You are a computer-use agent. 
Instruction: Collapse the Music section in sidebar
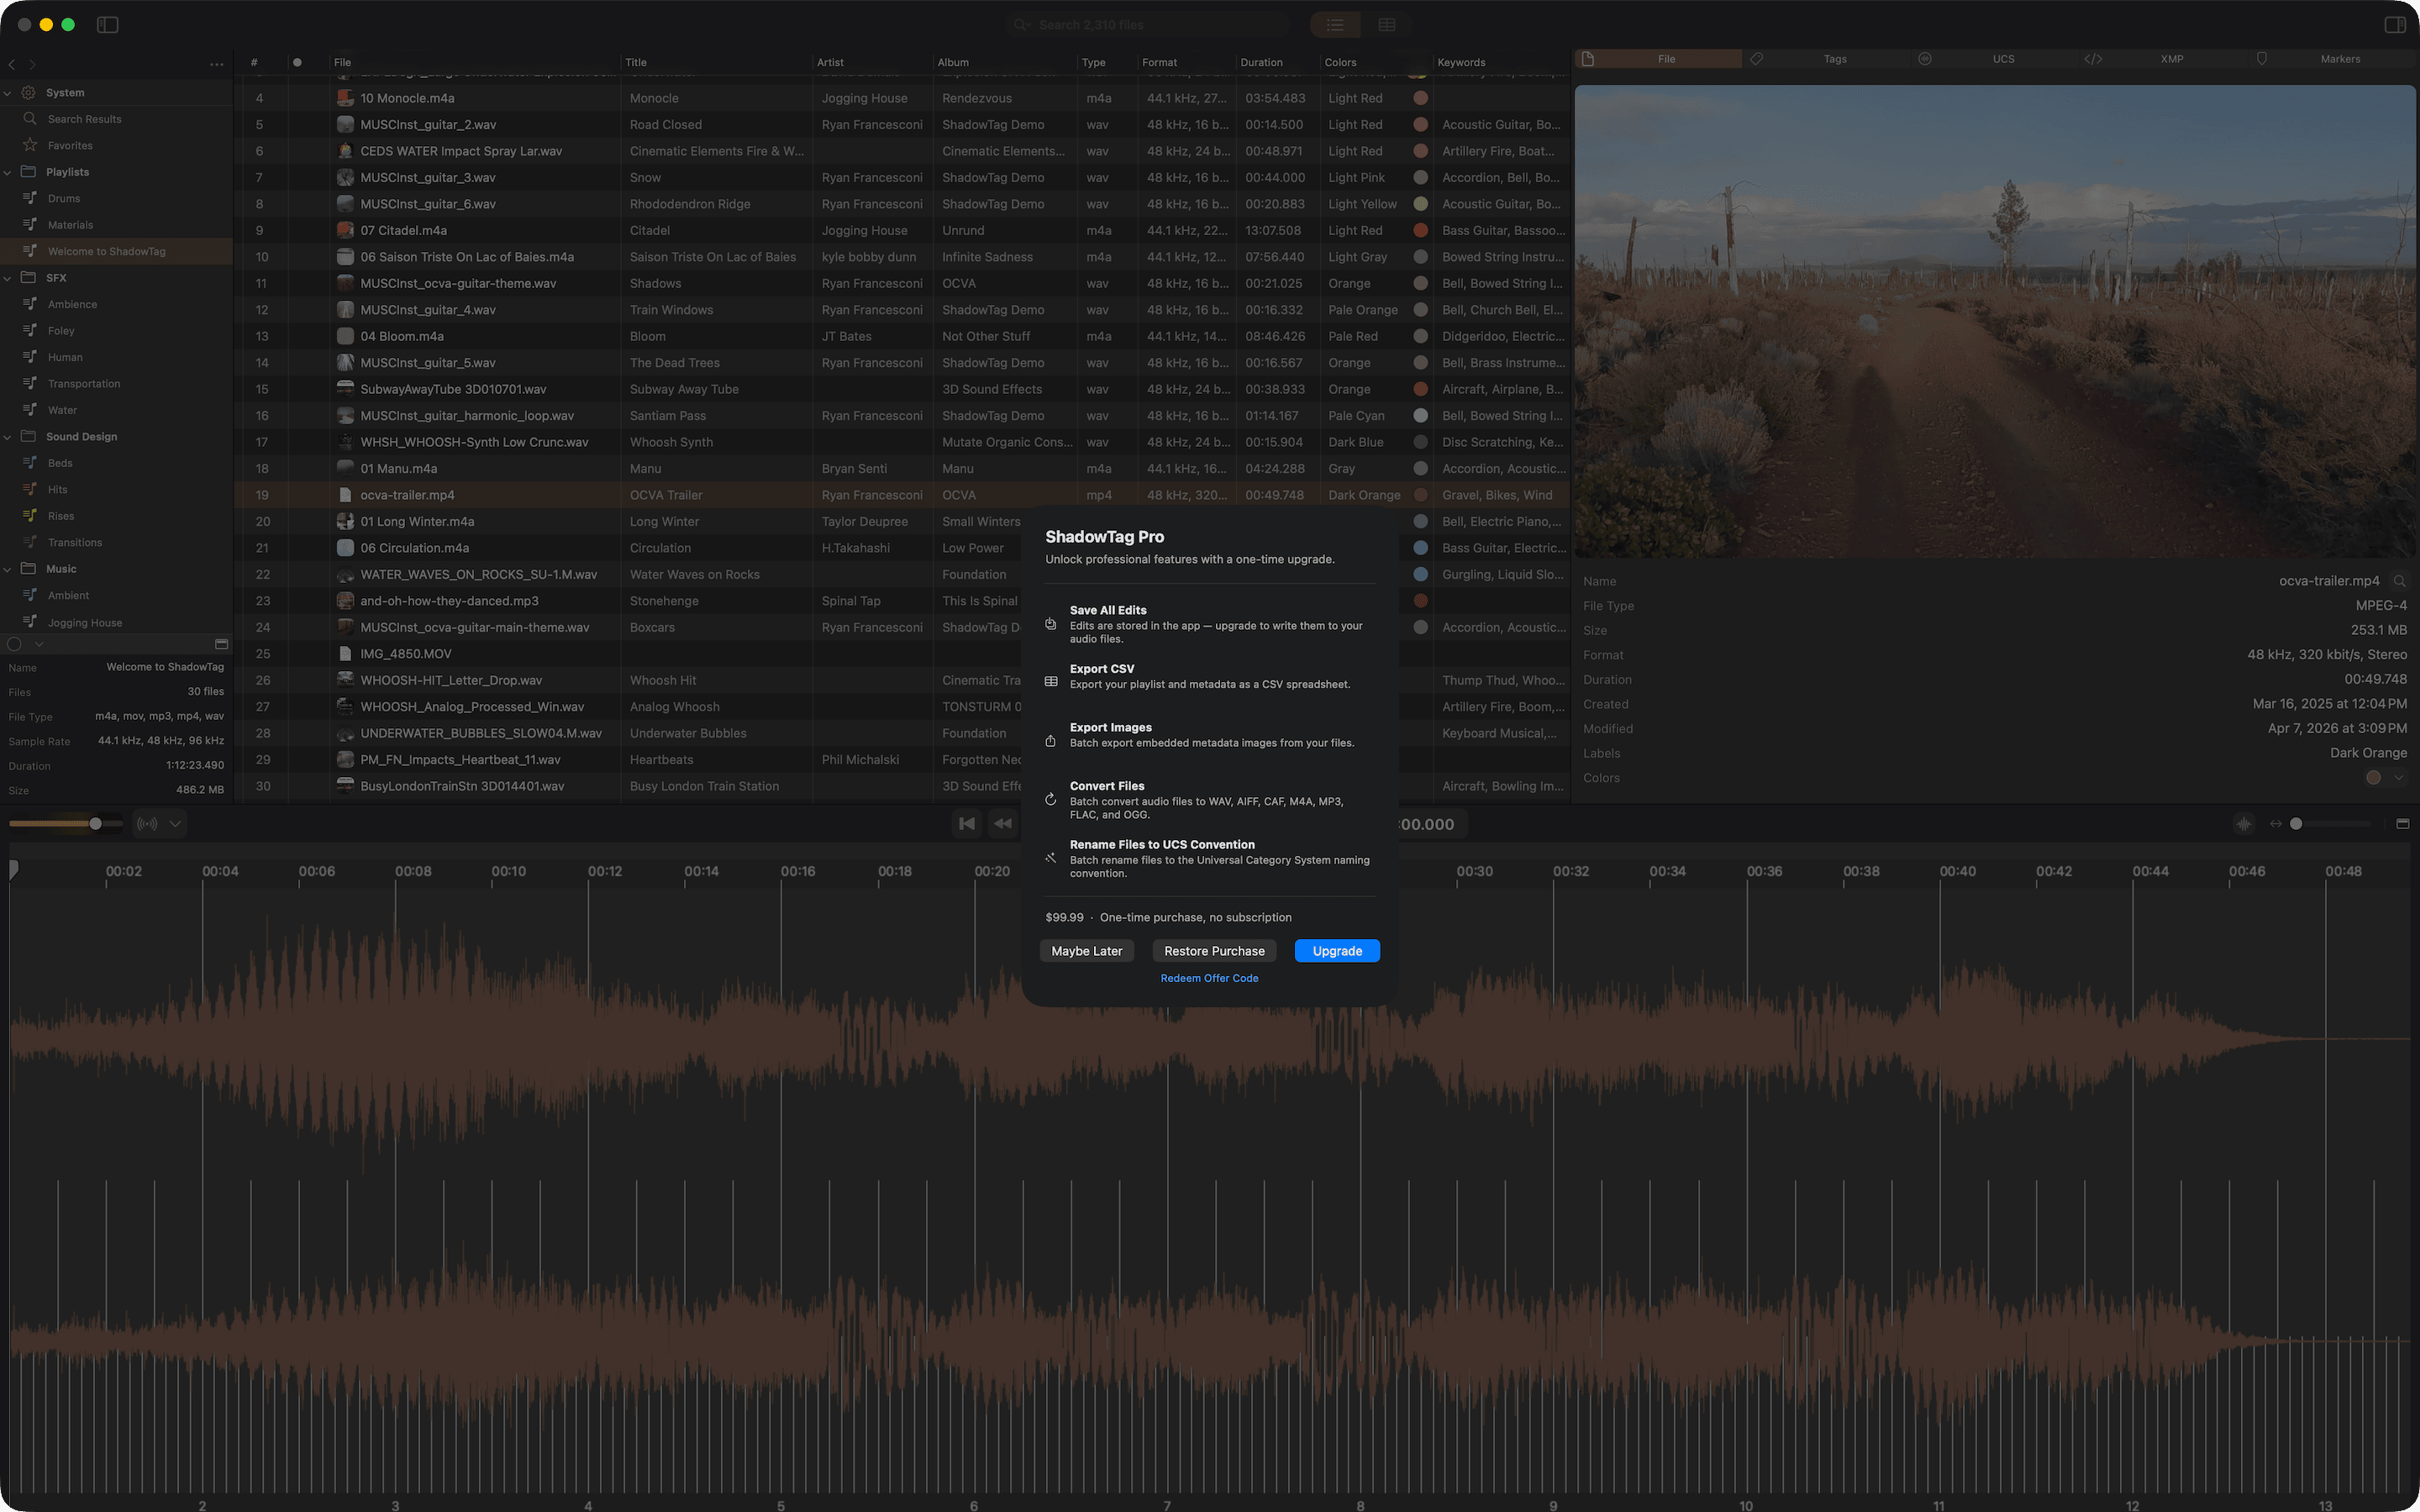(8, 568)
